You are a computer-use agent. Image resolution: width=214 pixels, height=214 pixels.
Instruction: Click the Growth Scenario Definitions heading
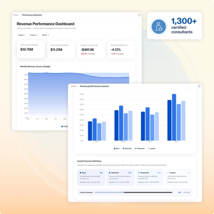[89, 161]
